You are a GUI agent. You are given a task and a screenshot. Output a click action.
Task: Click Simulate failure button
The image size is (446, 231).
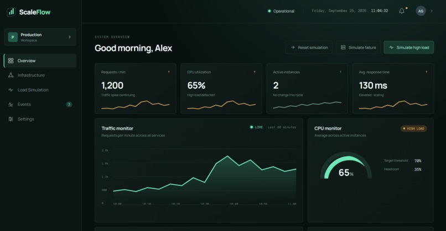tap(358, 47)
